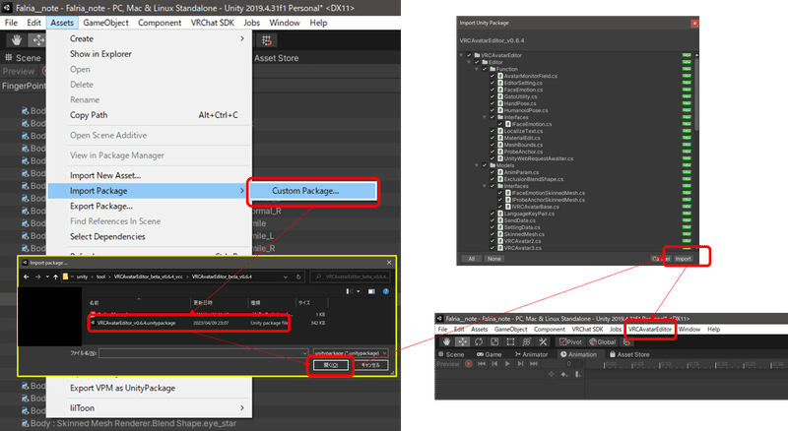Click the Move tool in left Unity toolbar
The height and width of the screenshot is (431, 788).
37,40
